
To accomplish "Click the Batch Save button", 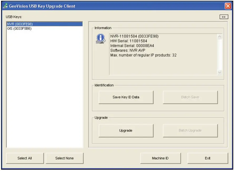I will [190, 97].
